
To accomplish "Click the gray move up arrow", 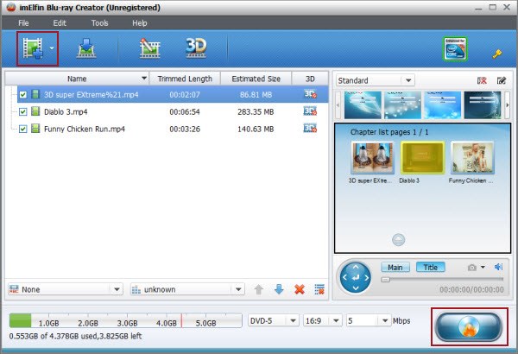I will (259, 289).
